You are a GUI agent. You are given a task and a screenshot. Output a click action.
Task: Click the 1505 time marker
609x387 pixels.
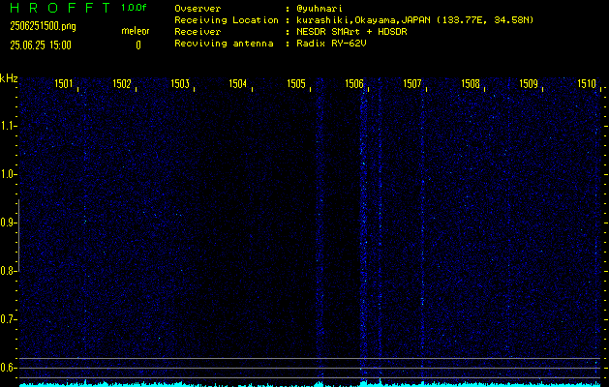pos(296,84)
